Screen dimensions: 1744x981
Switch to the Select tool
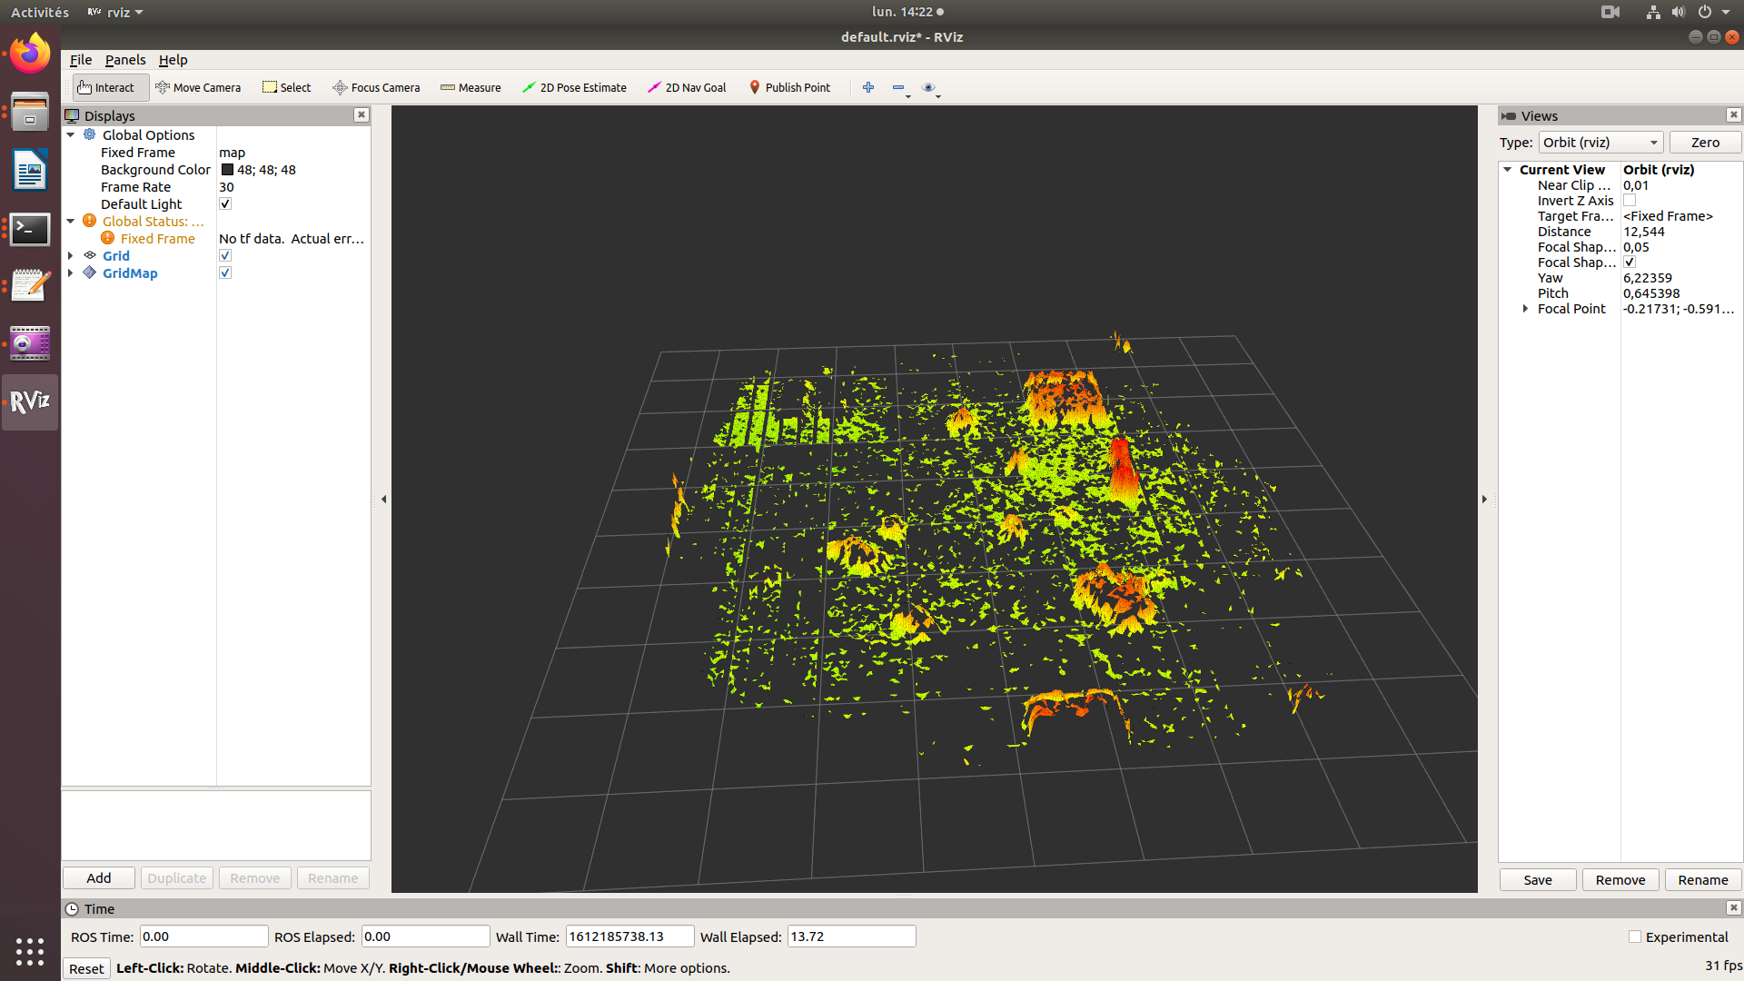pos(286,87)
